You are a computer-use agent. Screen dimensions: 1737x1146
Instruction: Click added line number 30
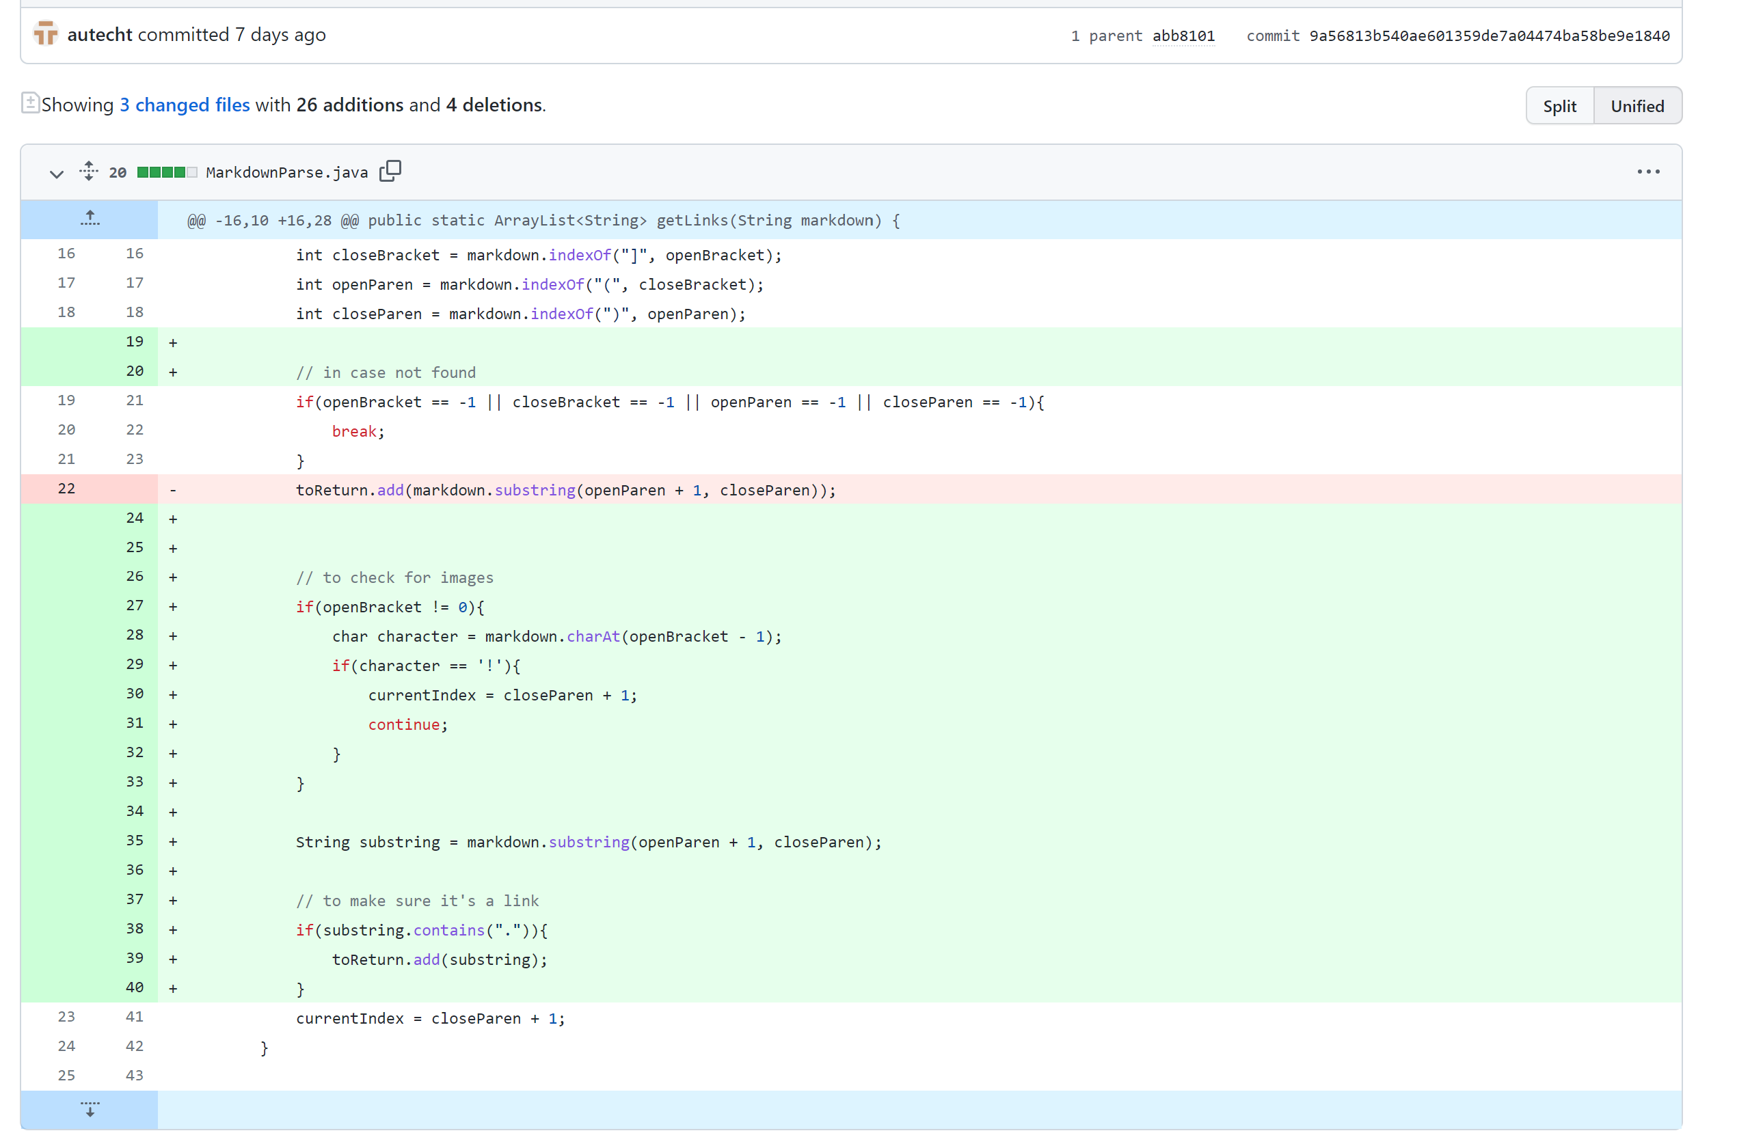pos(135,694)
